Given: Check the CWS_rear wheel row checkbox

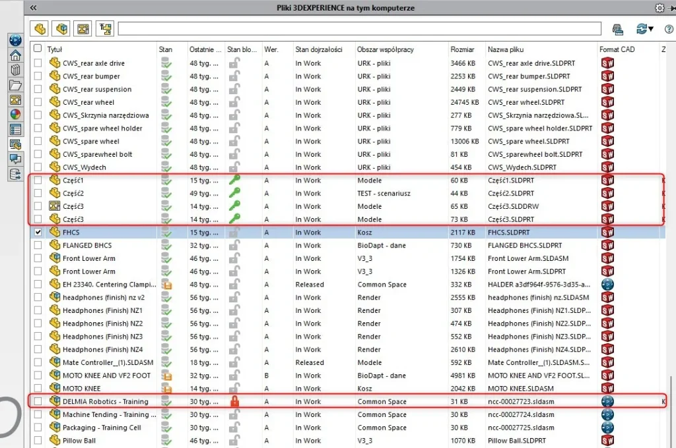Looking at the screenshot, I should (38, 102).
